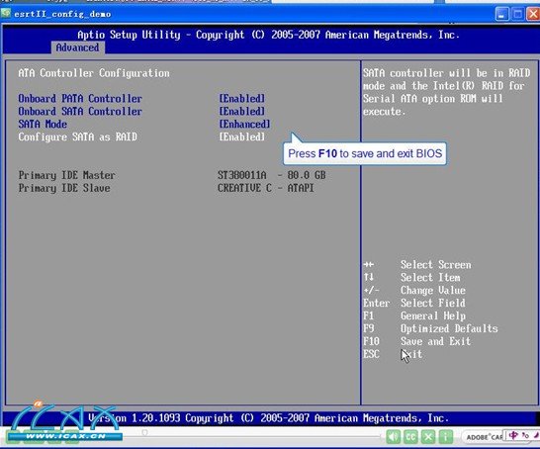Click the F9 Optimized Defaults help line
540x449 pixels.
[430, 328]
